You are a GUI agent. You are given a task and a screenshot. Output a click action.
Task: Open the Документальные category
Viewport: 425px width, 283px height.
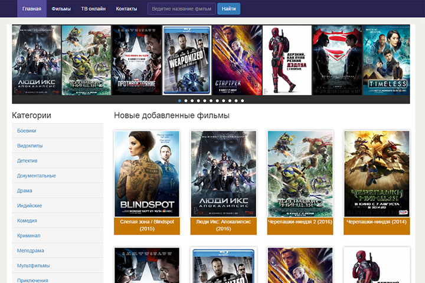pyautogui.click(x=58, y=176)
